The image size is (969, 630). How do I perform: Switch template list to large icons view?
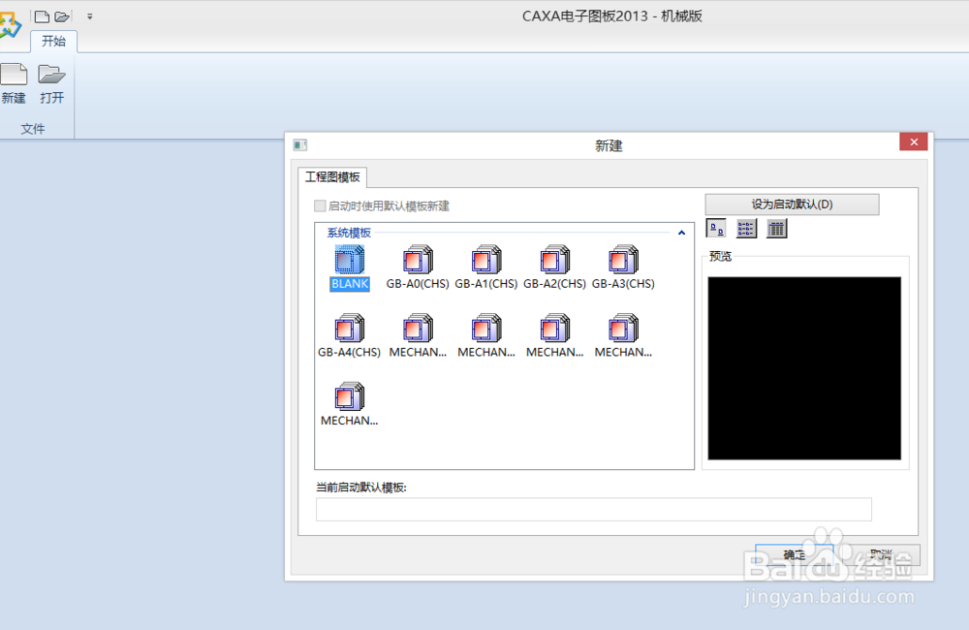[x=716, y=229]
